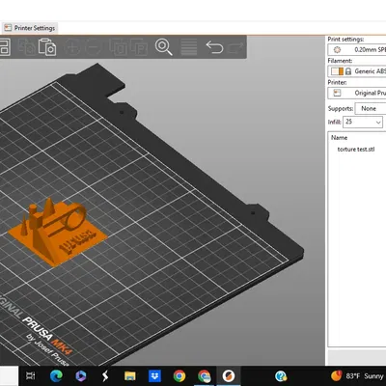
Task: Open Dropbox from the taskbar
Action: click(154, 375)
